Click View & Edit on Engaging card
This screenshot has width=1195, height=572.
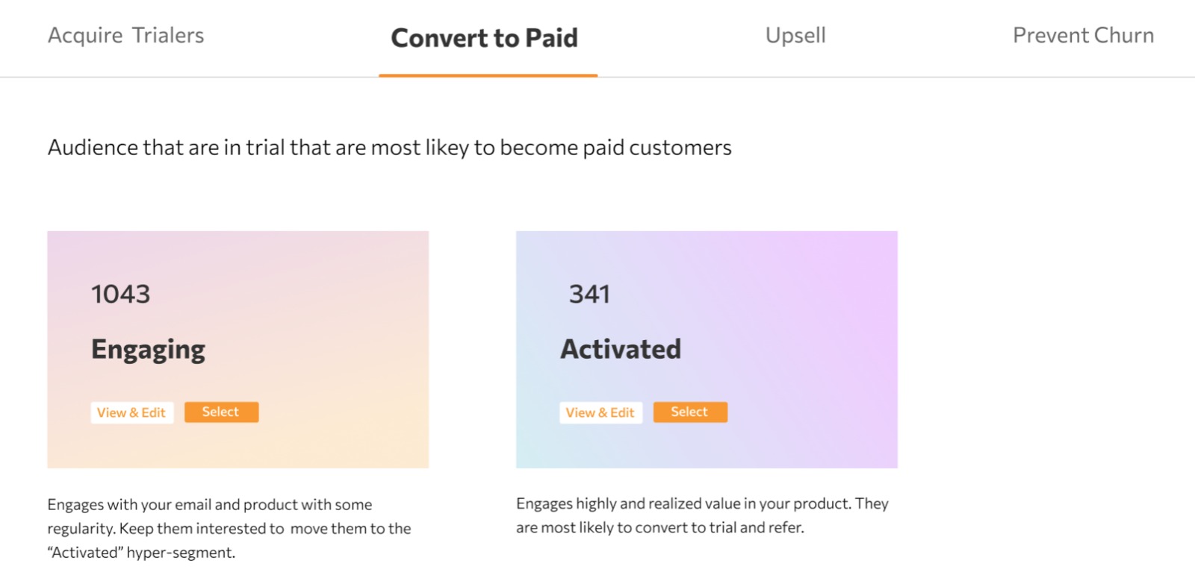pos(131,412)
